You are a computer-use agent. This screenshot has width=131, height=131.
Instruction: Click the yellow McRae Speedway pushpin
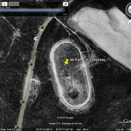[67, 61]
